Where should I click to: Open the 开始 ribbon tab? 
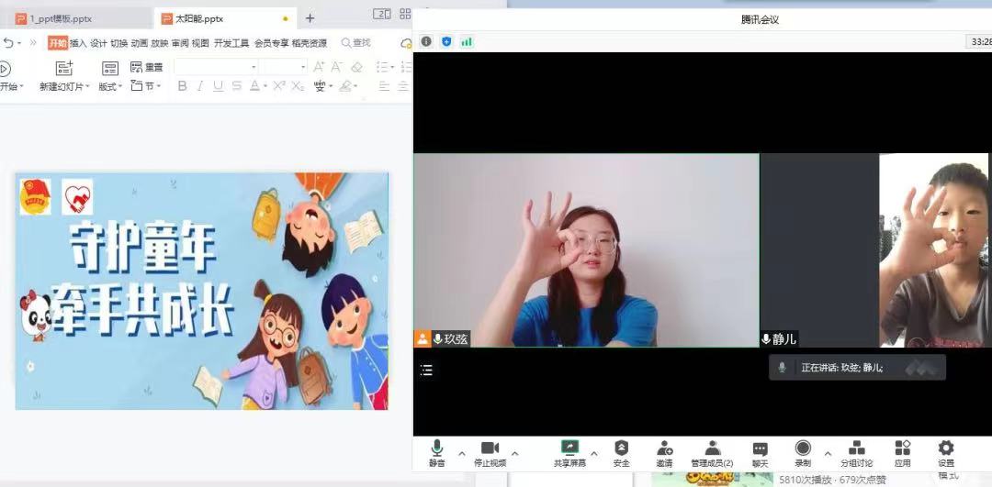[58, 43]
